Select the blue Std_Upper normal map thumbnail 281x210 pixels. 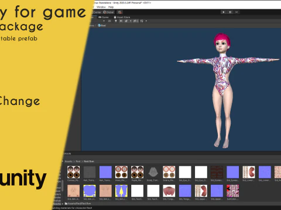coord(217,191)
